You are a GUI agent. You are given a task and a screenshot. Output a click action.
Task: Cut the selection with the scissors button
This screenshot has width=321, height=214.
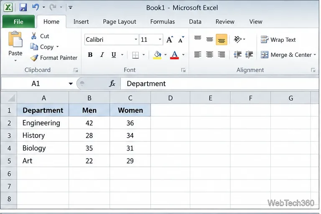pos(40,36)
